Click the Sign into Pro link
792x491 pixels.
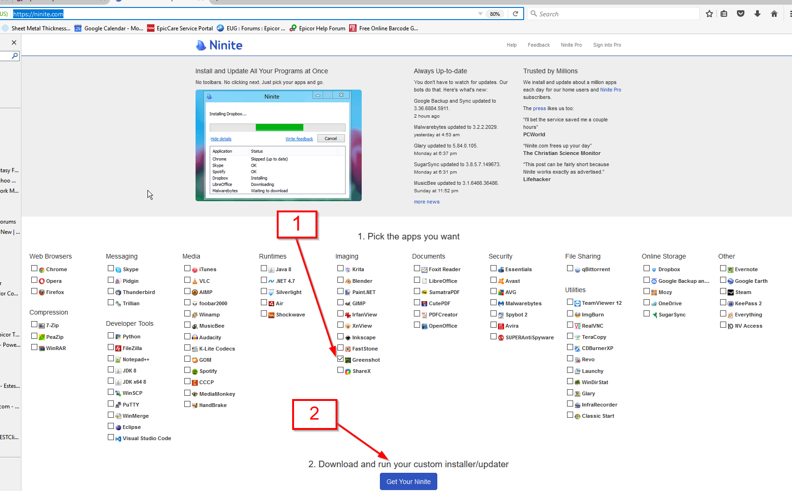pos(607,45)
